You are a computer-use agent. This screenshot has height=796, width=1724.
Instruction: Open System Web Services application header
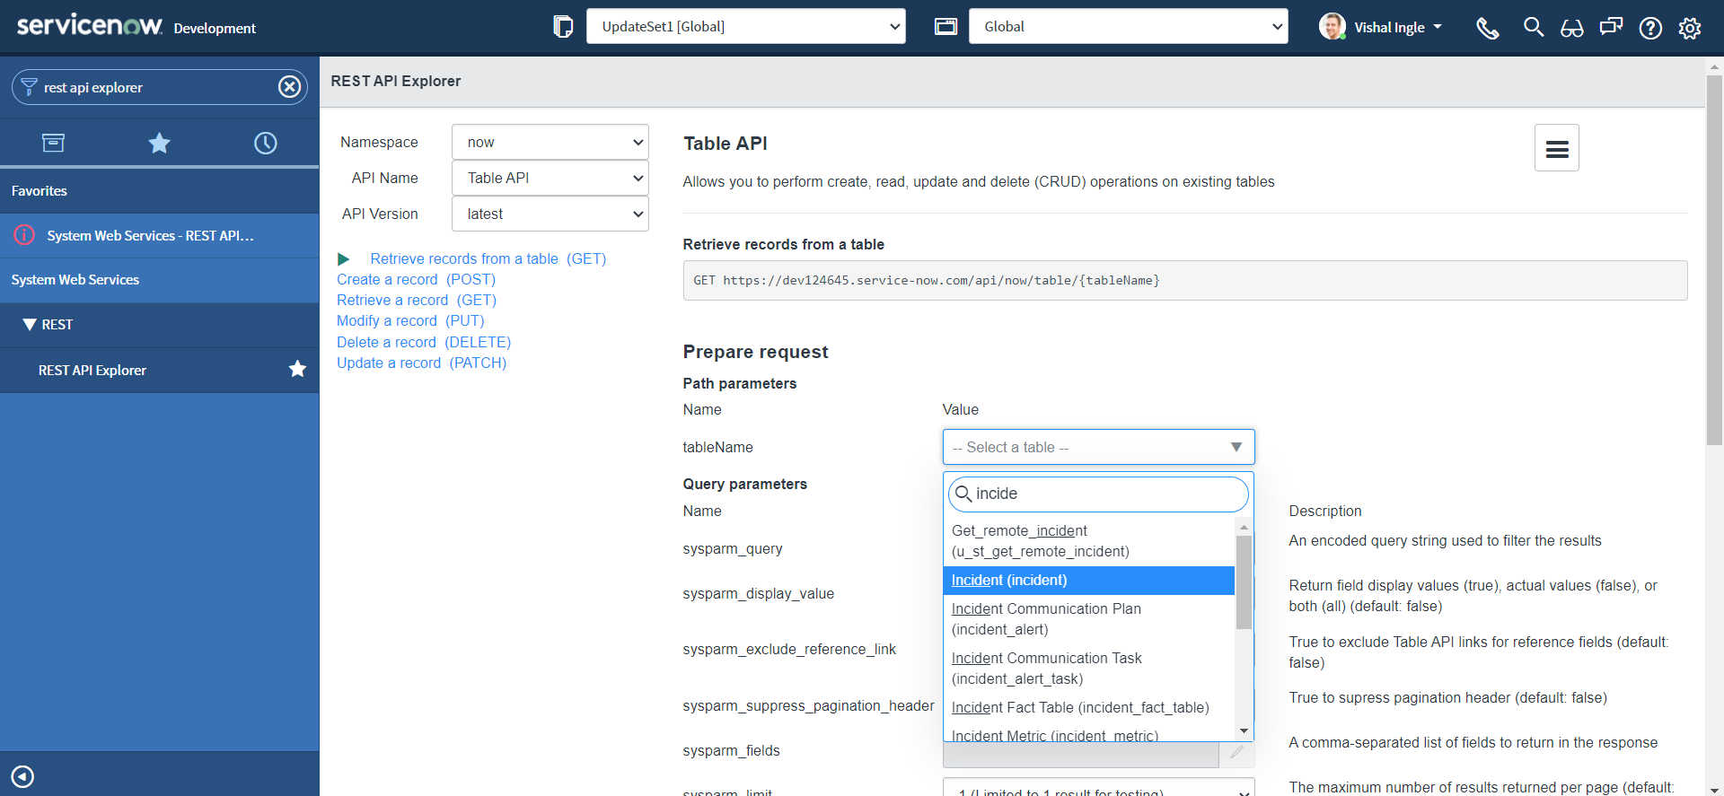tap(160, 280)
